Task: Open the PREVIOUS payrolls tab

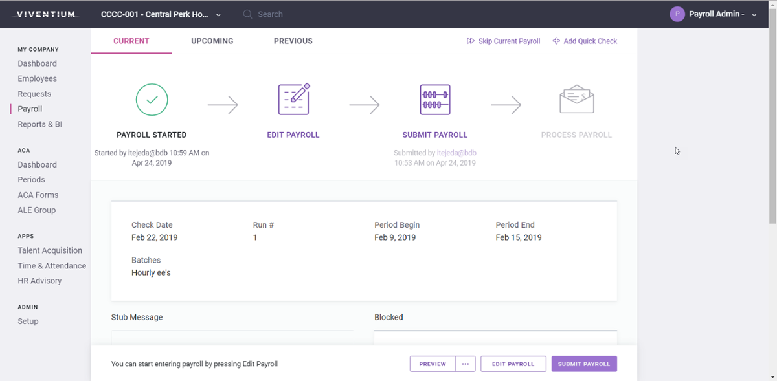Action: pyautogui.click(x=293, y=41)
